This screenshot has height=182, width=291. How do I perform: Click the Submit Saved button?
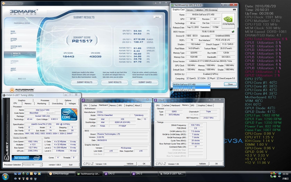(145, 82)
